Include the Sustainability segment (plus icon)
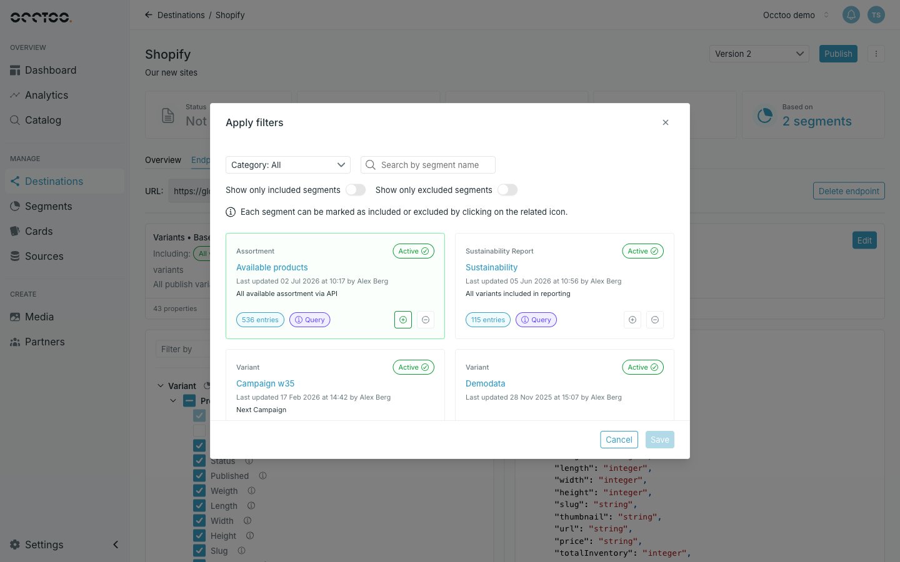The height and width of the screenshot is (562, 900). [x=632, y=320]
